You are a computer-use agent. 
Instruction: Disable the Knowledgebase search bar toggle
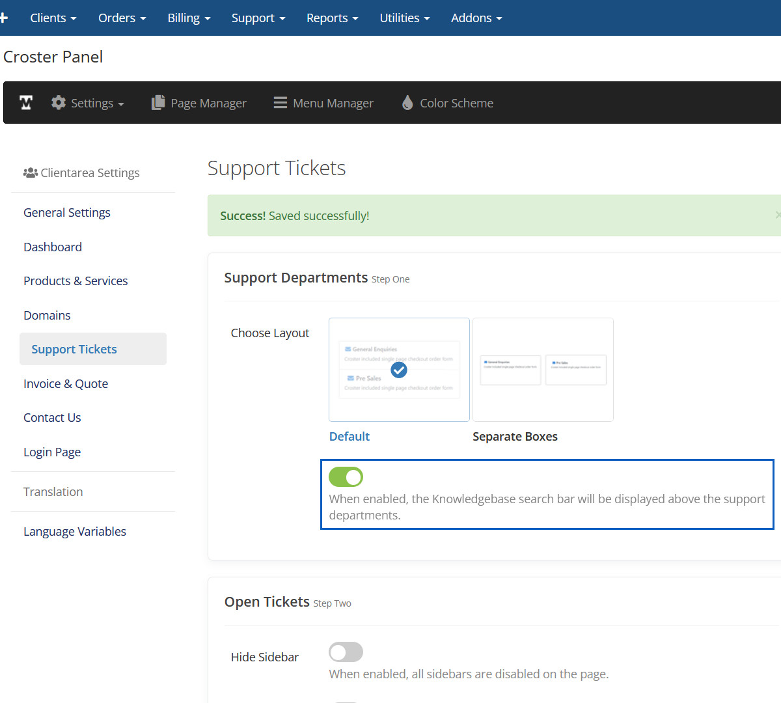[x=346, y=477]
